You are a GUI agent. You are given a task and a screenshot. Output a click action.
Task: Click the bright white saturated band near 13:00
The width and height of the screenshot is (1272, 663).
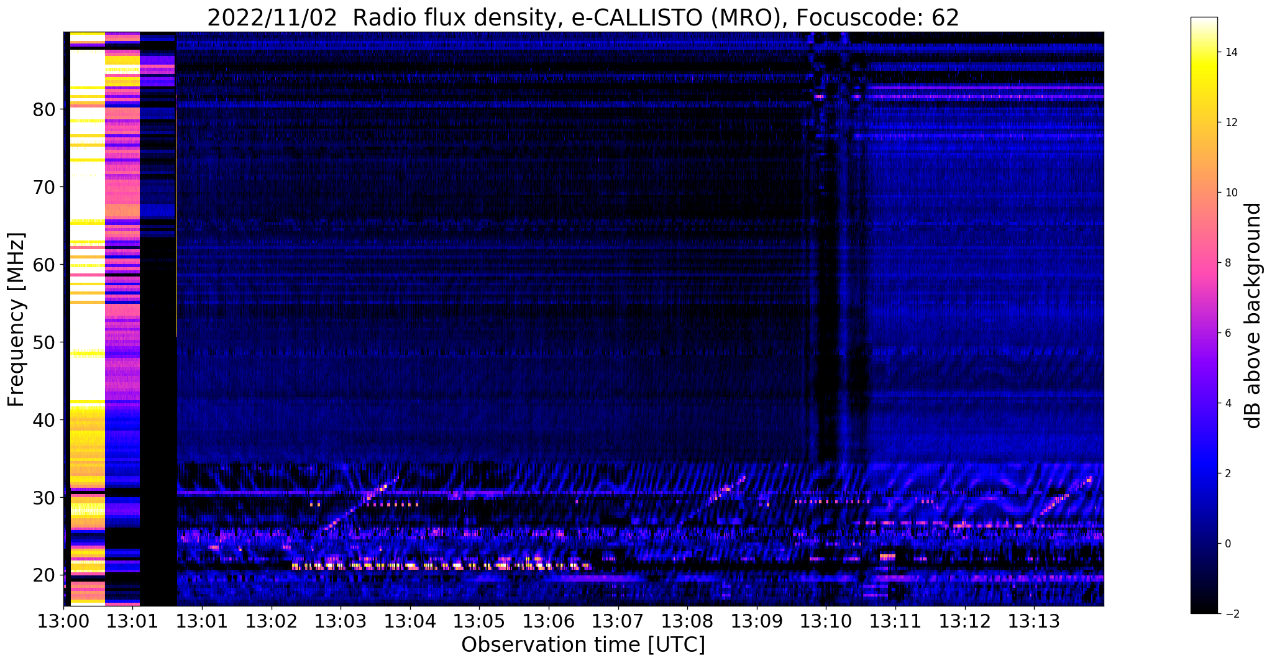tap(87, 217)
